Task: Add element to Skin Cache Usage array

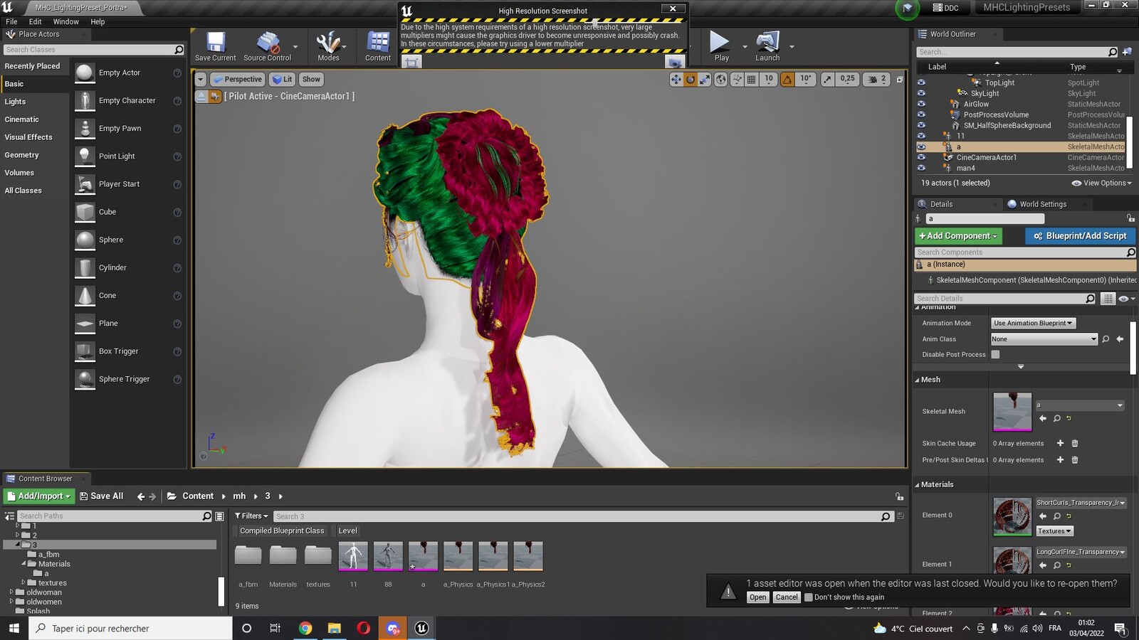Action: coord(1060,443)
